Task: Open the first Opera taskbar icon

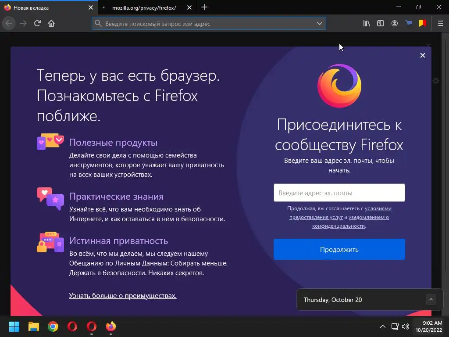Action: [72, 326]
